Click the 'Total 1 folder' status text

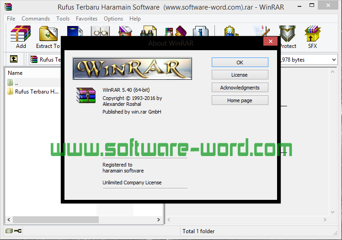(x=198, y=231)
